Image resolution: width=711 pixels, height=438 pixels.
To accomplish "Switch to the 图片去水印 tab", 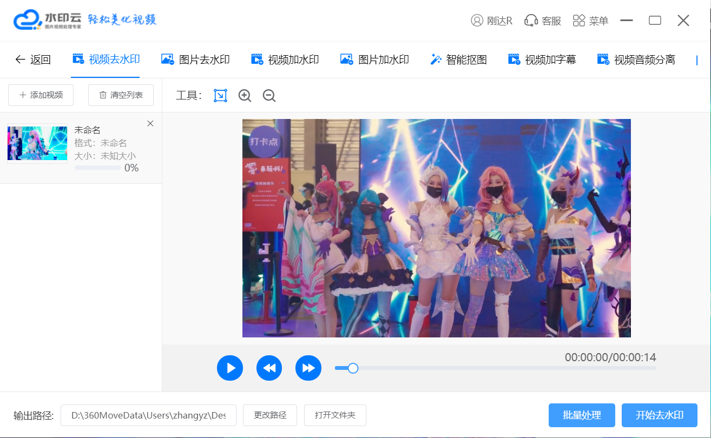I will click(196, 59).
